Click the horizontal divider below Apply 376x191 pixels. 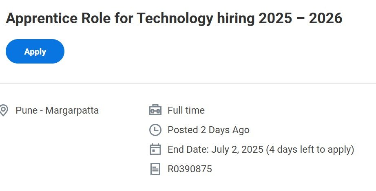pos(188,83)
